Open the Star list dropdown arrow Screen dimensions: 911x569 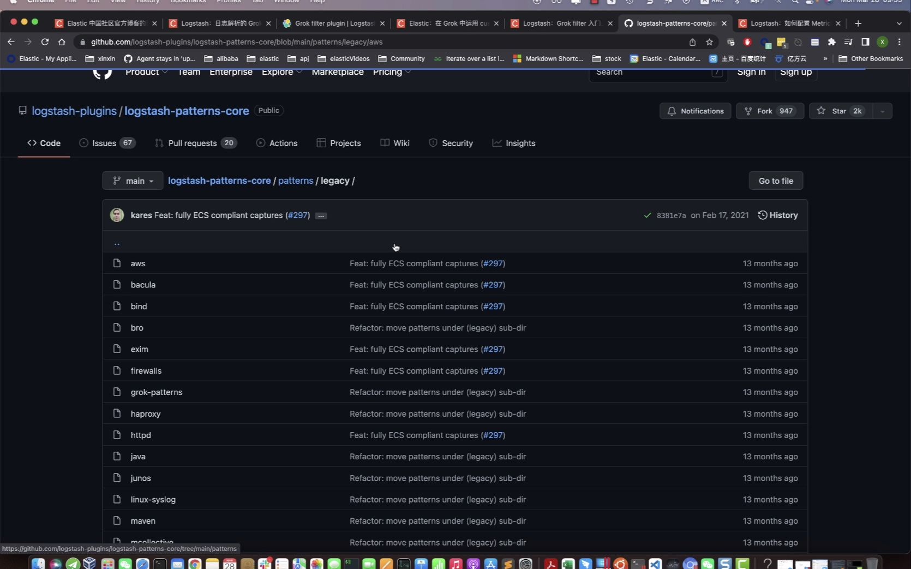coord(882,111)
